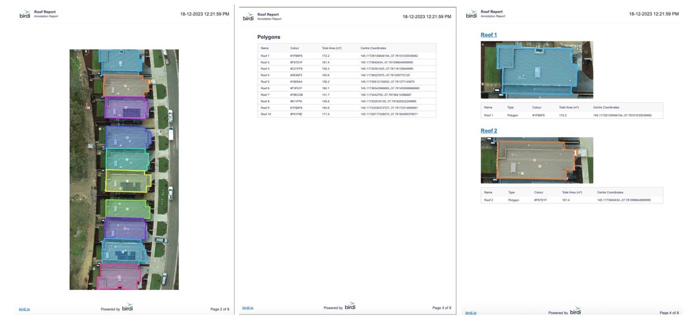Click the Roof 2 orange-outlined aerial thumbnail

537,160
